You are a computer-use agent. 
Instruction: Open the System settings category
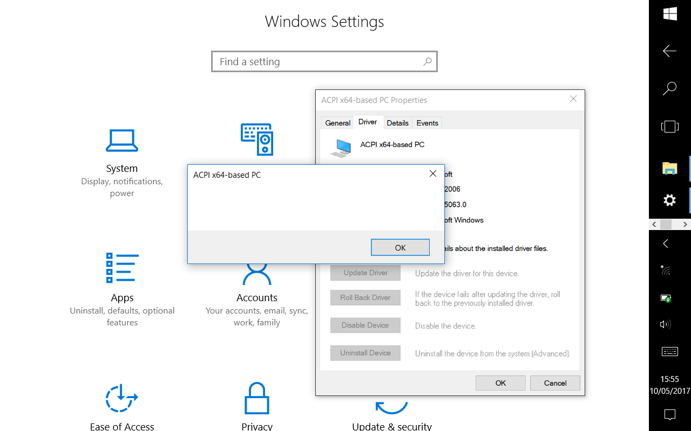tap(122, 162)
